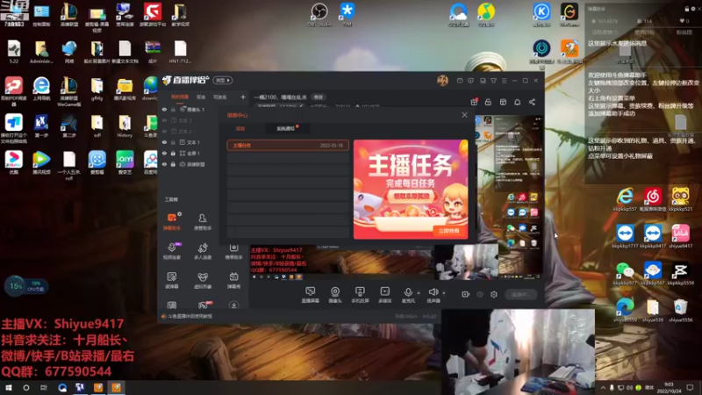Viewport: 702px width, 395px height.
Task: Toggle visibility of 摄像头 1 source
Action: 164,109
